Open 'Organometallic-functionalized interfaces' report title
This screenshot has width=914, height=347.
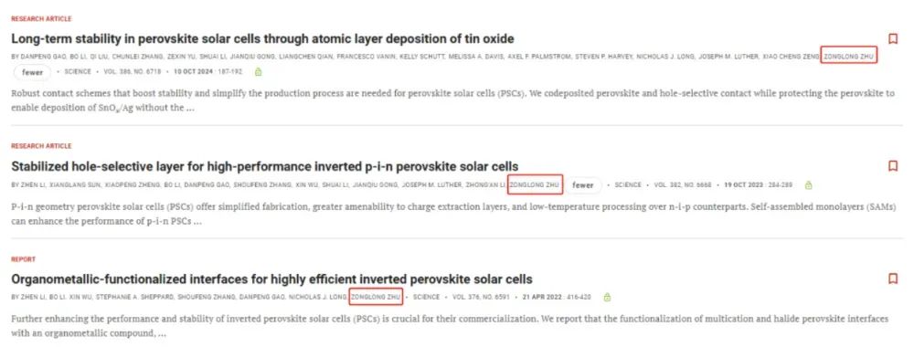[271, 279]
